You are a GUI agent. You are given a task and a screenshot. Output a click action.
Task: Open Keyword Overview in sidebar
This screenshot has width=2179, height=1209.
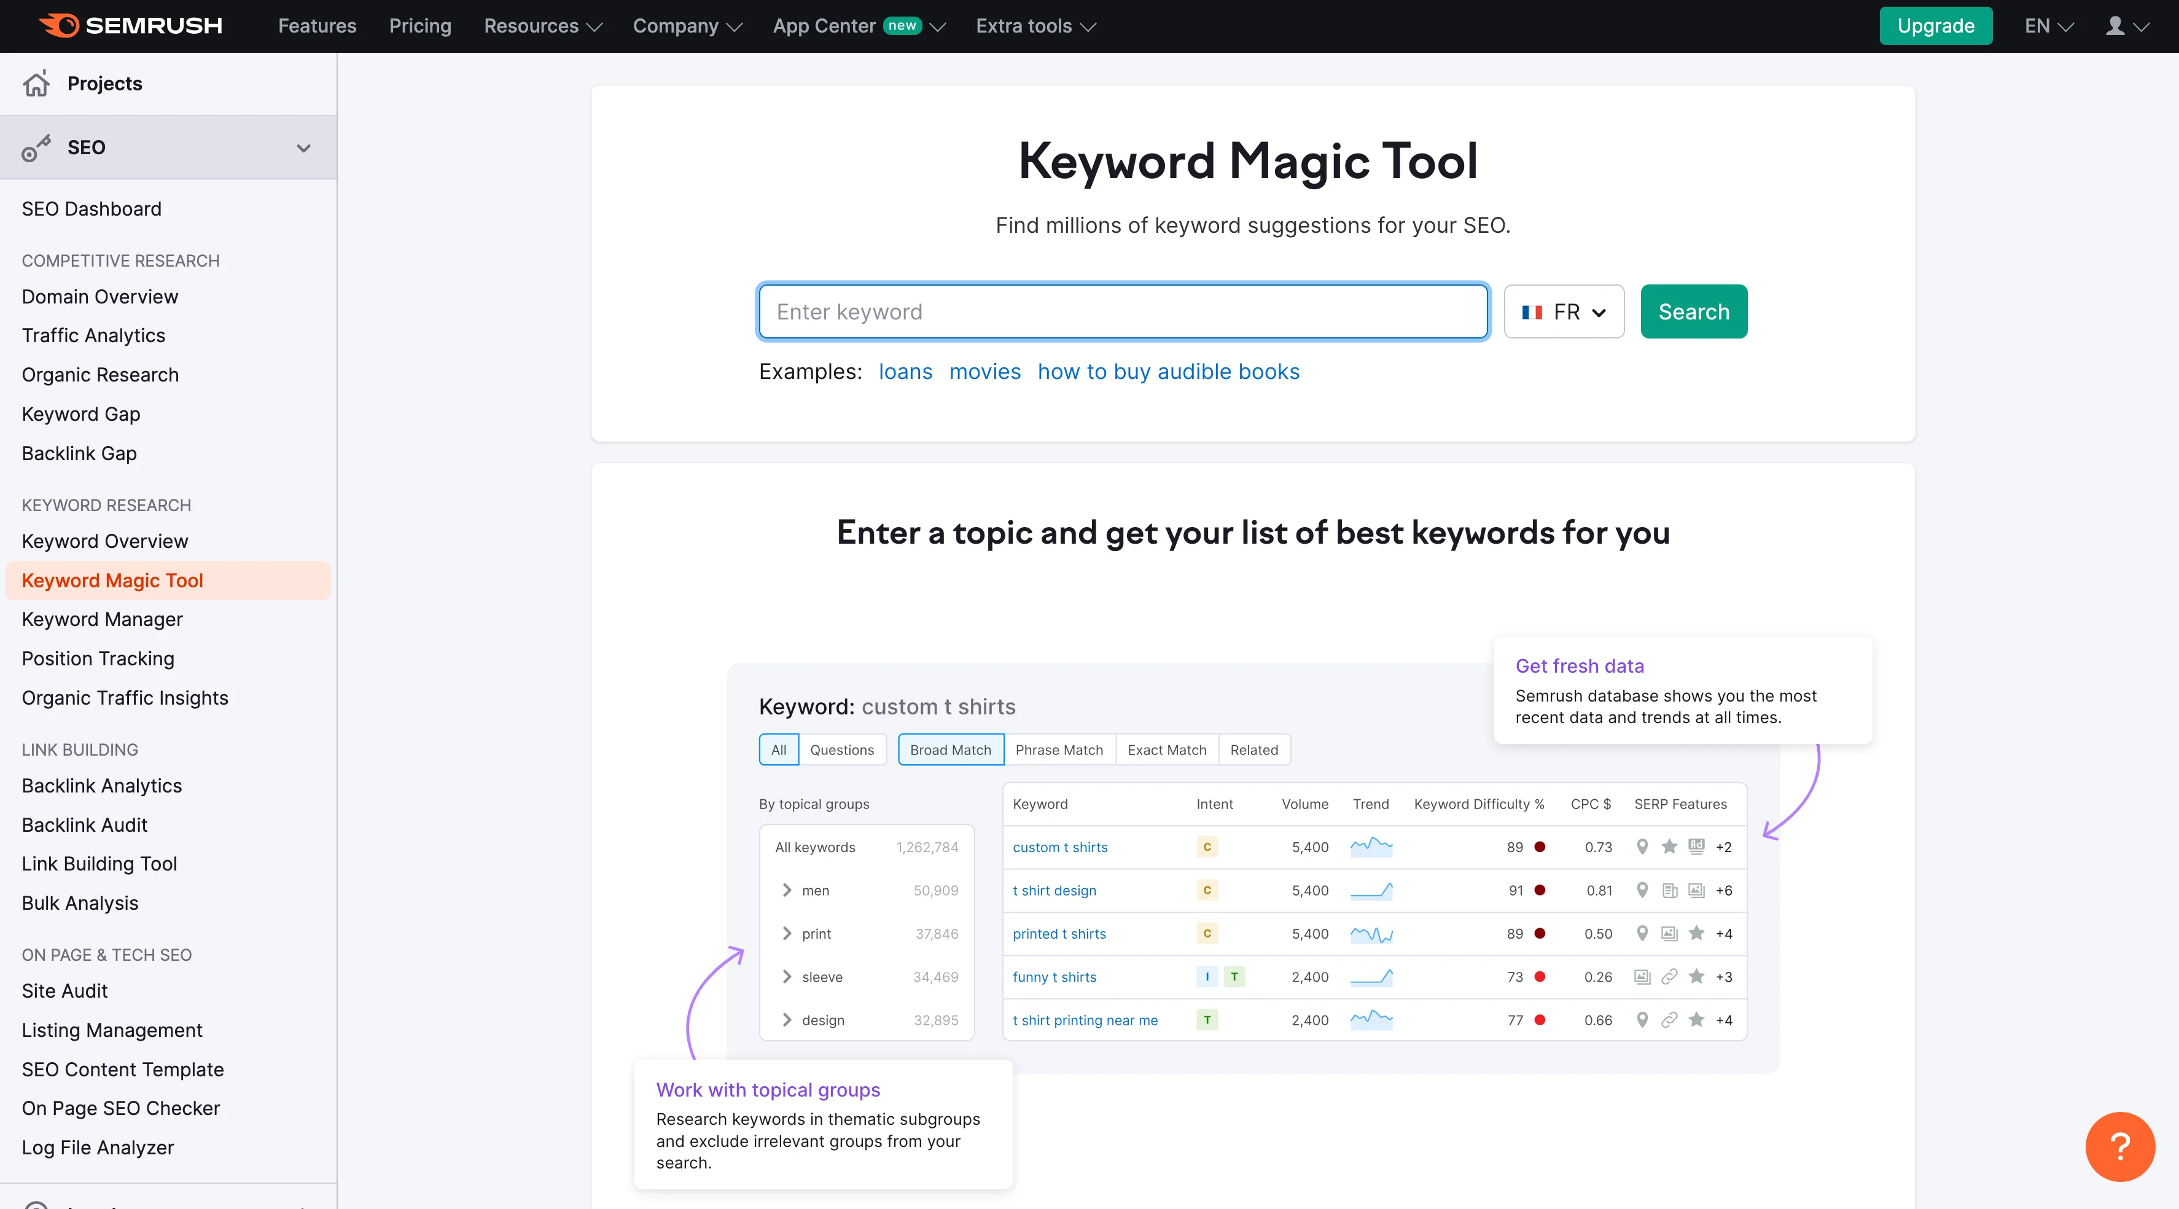105,541
